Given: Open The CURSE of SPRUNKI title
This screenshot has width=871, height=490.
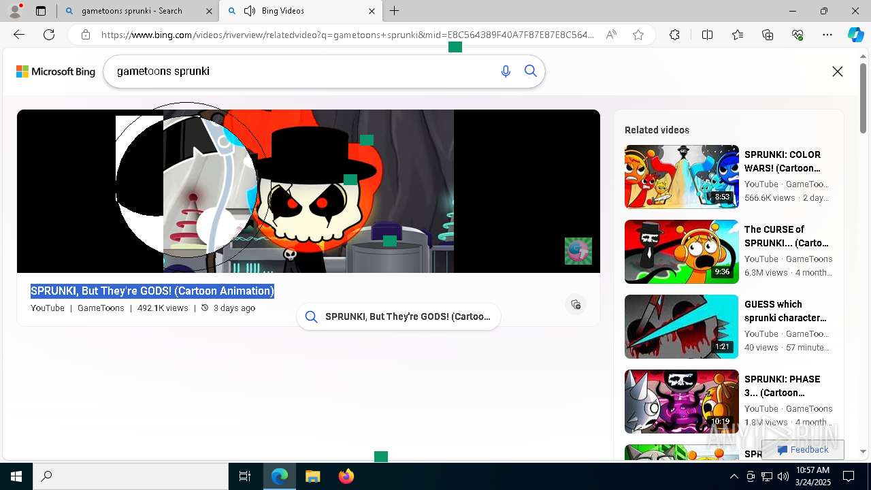Looking at the screenshot, I should 787,236.
